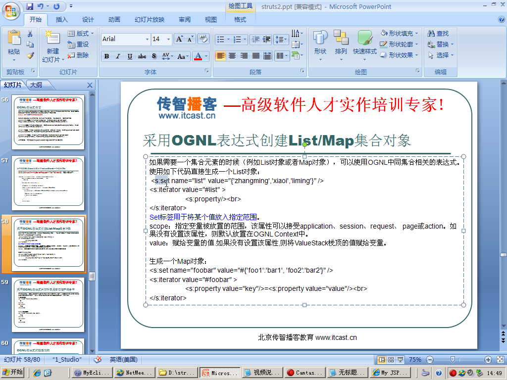This screenshot has width=507, height=380.
Task: Click the Office button logo
Action: click(11, 11)
